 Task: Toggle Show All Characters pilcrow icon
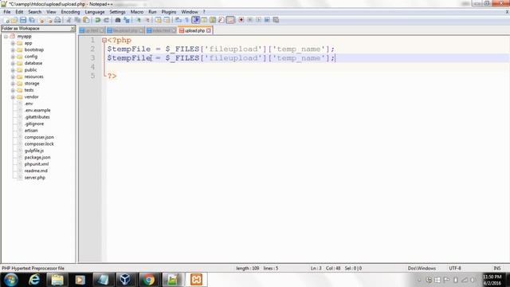[x=186, y=20]
